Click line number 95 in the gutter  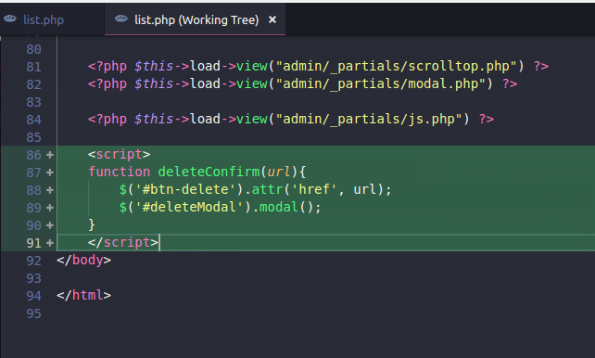click(33, 314)
